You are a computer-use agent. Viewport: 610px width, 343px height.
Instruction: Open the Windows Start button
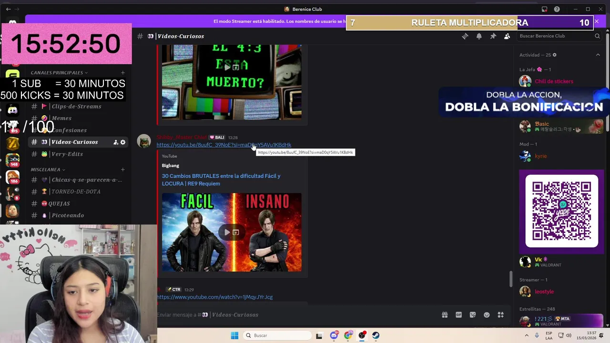coord(234,335)
